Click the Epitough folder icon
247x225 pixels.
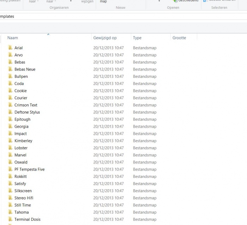tap(10, 119)
